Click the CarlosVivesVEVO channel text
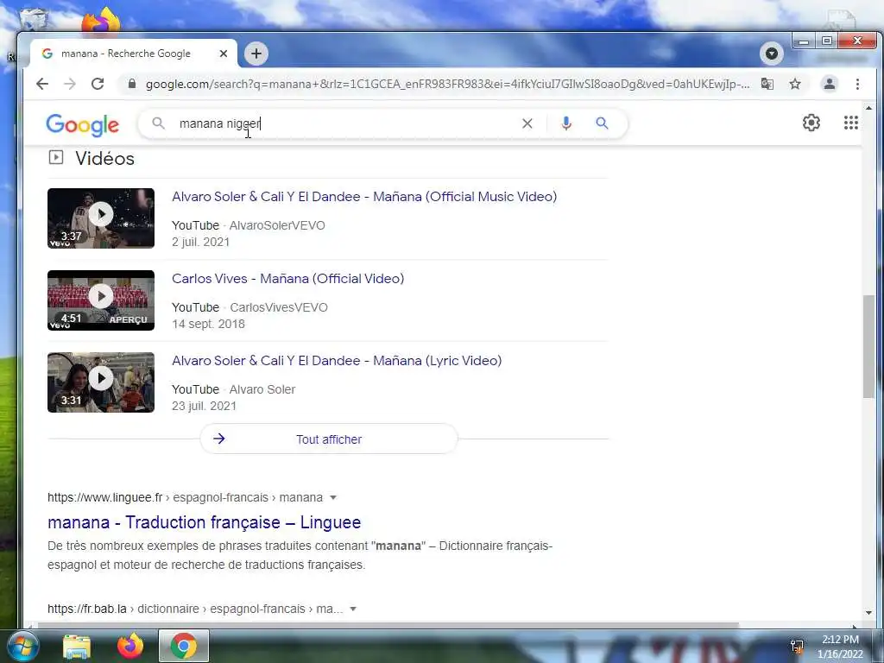Viewport: 884px width, 663px height. pyautogui.click(x=279, y=307)
